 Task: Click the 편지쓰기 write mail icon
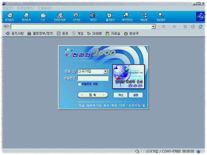tap(26, 17)
